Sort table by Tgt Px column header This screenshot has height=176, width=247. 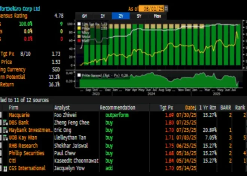[166, 107]
